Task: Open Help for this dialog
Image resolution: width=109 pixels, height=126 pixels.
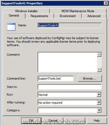Action: click(97, 121)
